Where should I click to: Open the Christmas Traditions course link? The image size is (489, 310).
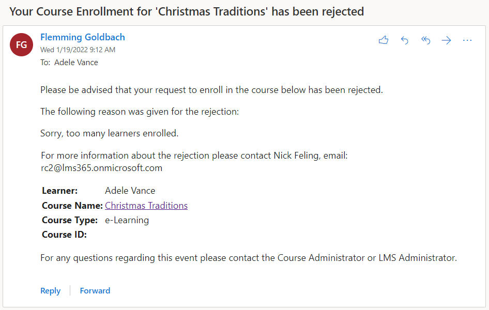pyautogui.click(x=146, y=206)
